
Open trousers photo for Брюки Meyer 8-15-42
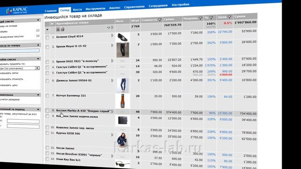tap(123, 50)
